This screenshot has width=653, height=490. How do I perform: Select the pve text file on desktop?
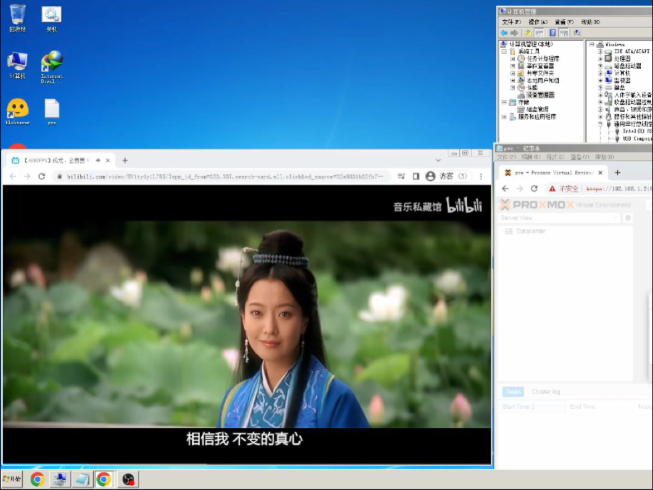click(52, 111)
